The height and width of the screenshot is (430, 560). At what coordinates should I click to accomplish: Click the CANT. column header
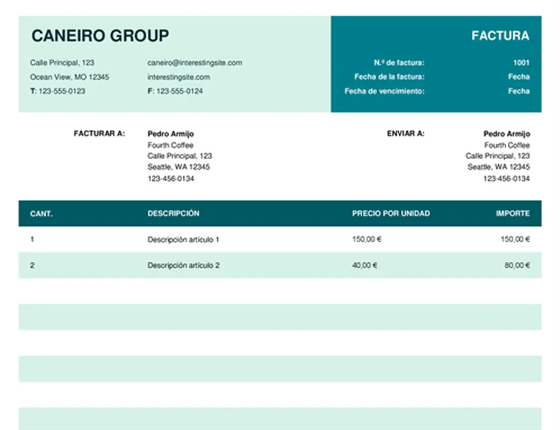tap(41, 213)
